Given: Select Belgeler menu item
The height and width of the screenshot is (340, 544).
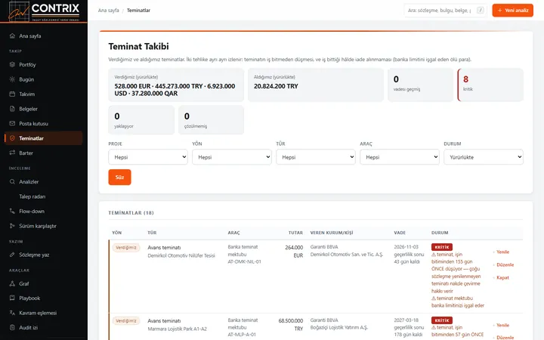Looking at the screenshot, I should 44,109.
